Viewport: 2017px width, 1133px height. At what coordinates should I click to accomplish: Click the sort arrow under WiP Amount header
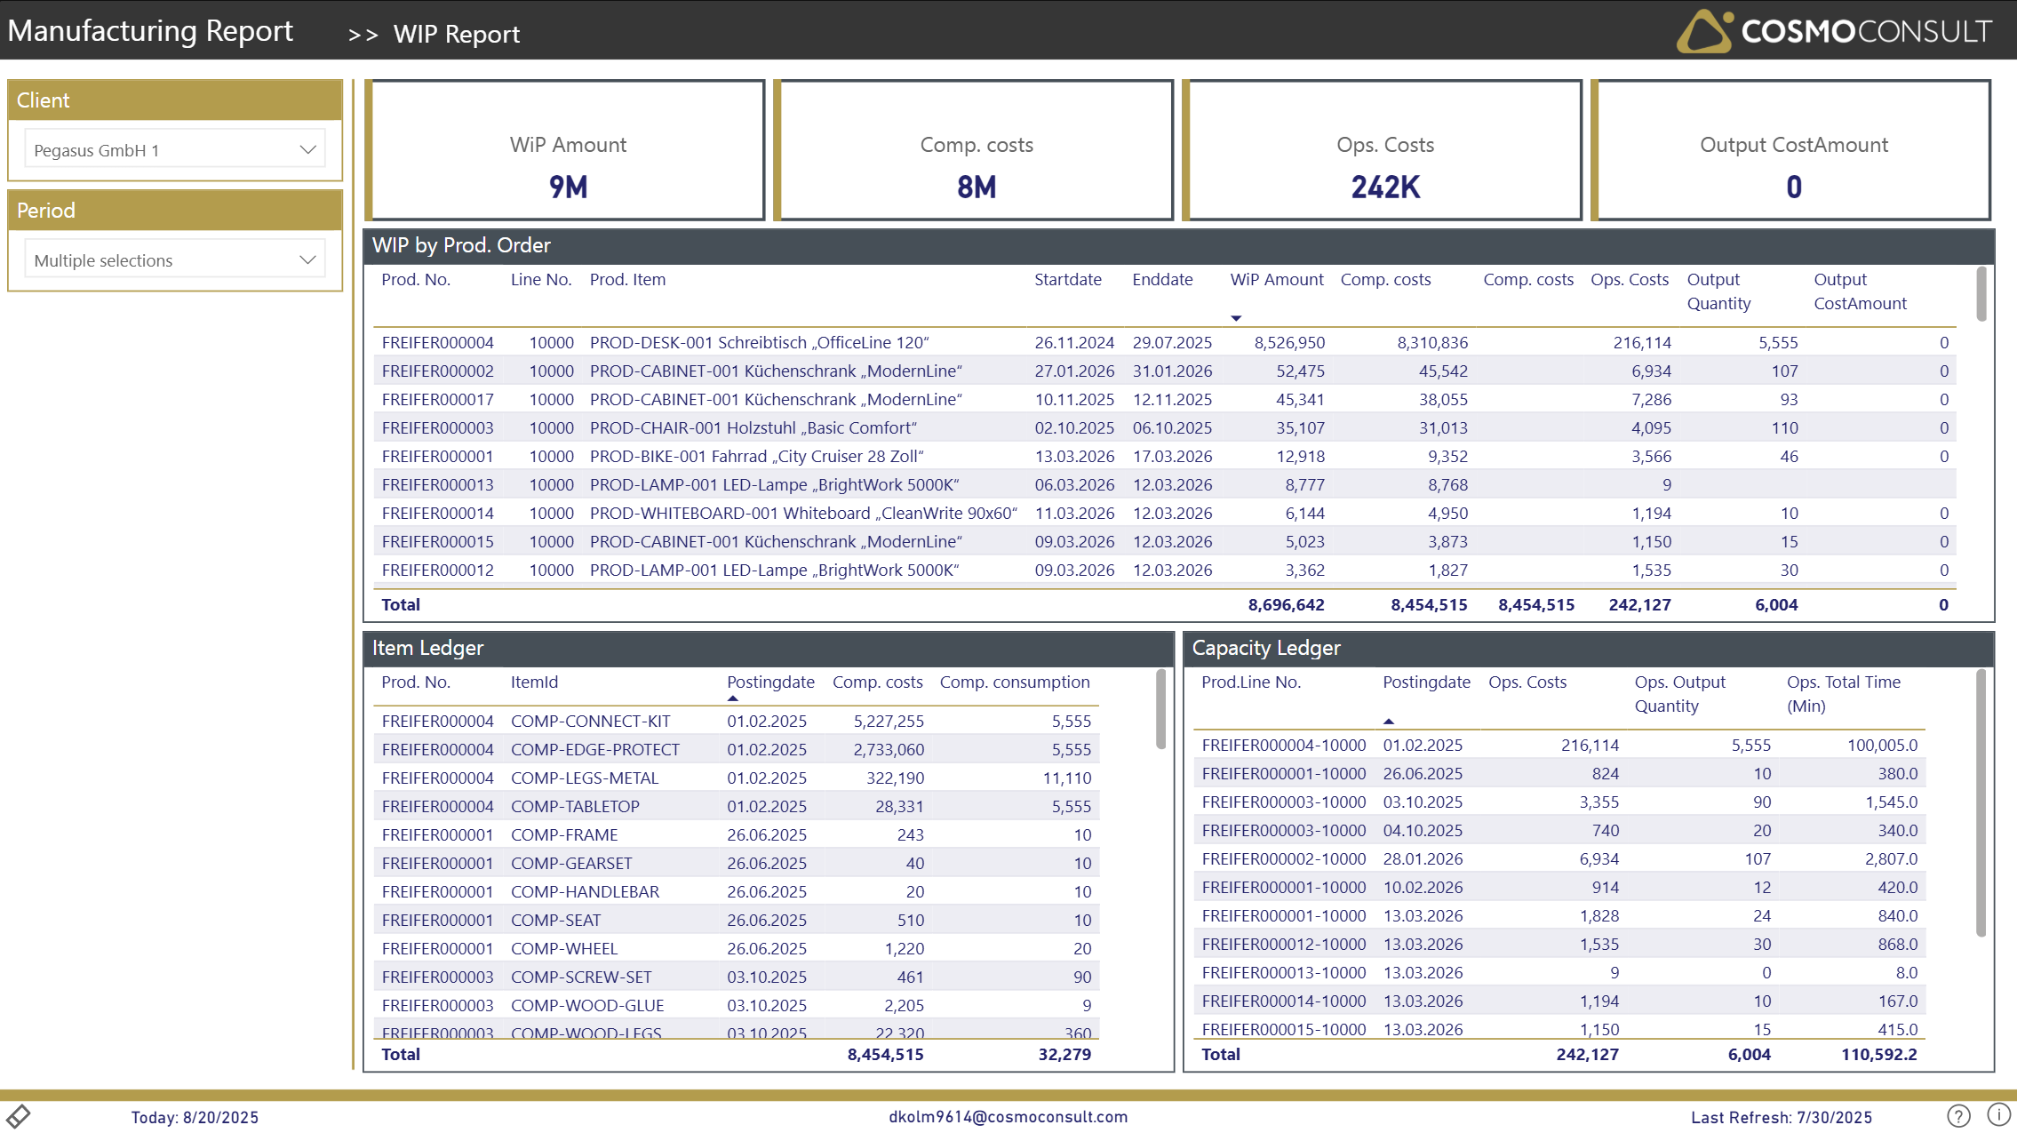1235,316
